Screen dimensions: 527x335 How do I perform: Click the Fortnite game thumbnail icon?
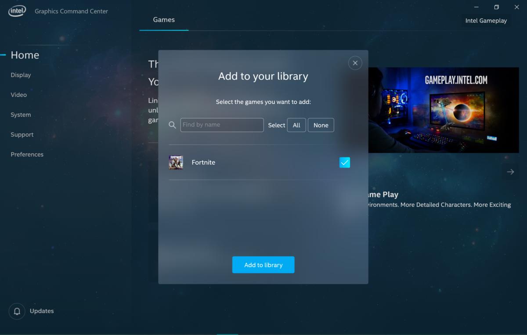[x=176, y=162]
